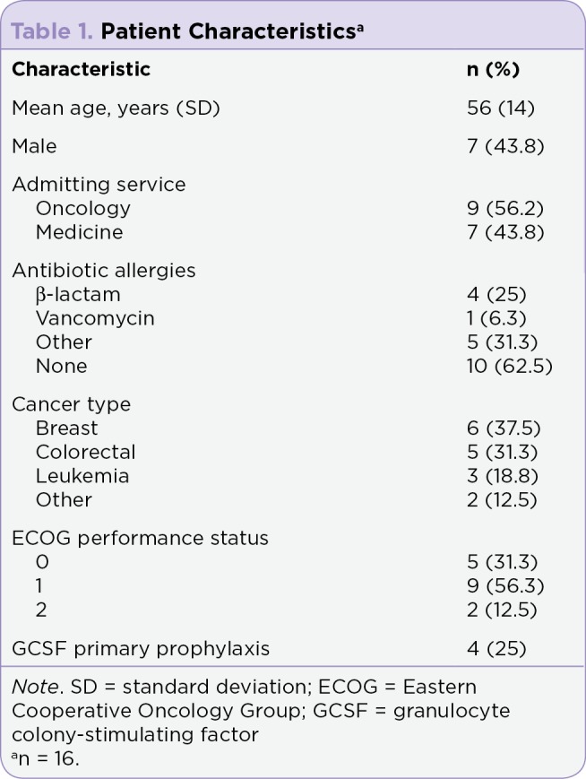
Task: Click the Vancomycin row label
Action: [x=95, y=318]
